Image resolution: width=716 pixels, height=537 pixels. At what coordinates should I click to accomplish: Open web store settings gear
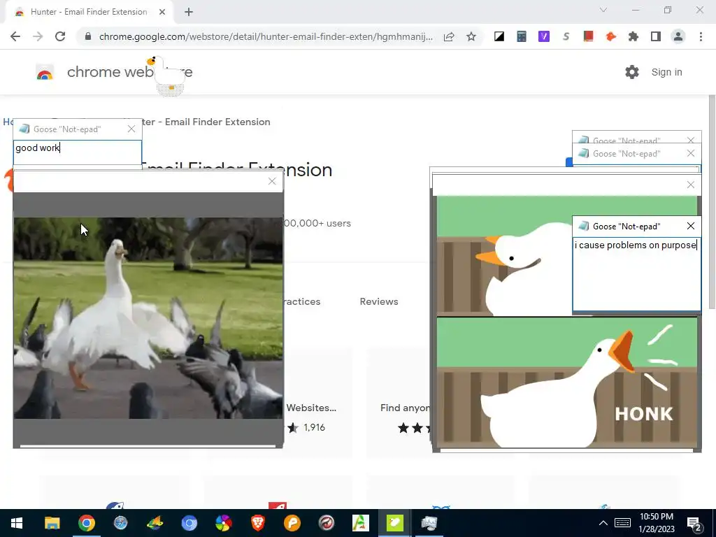coord(632,72)
